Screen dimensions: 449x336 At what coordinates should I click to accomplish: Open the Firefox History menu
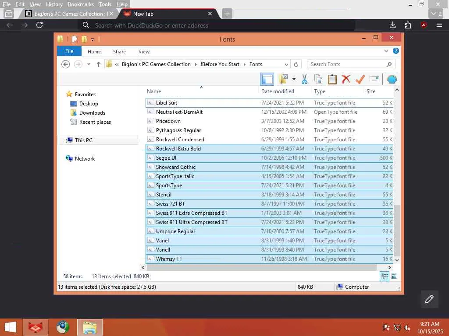[x=54, y=4]
